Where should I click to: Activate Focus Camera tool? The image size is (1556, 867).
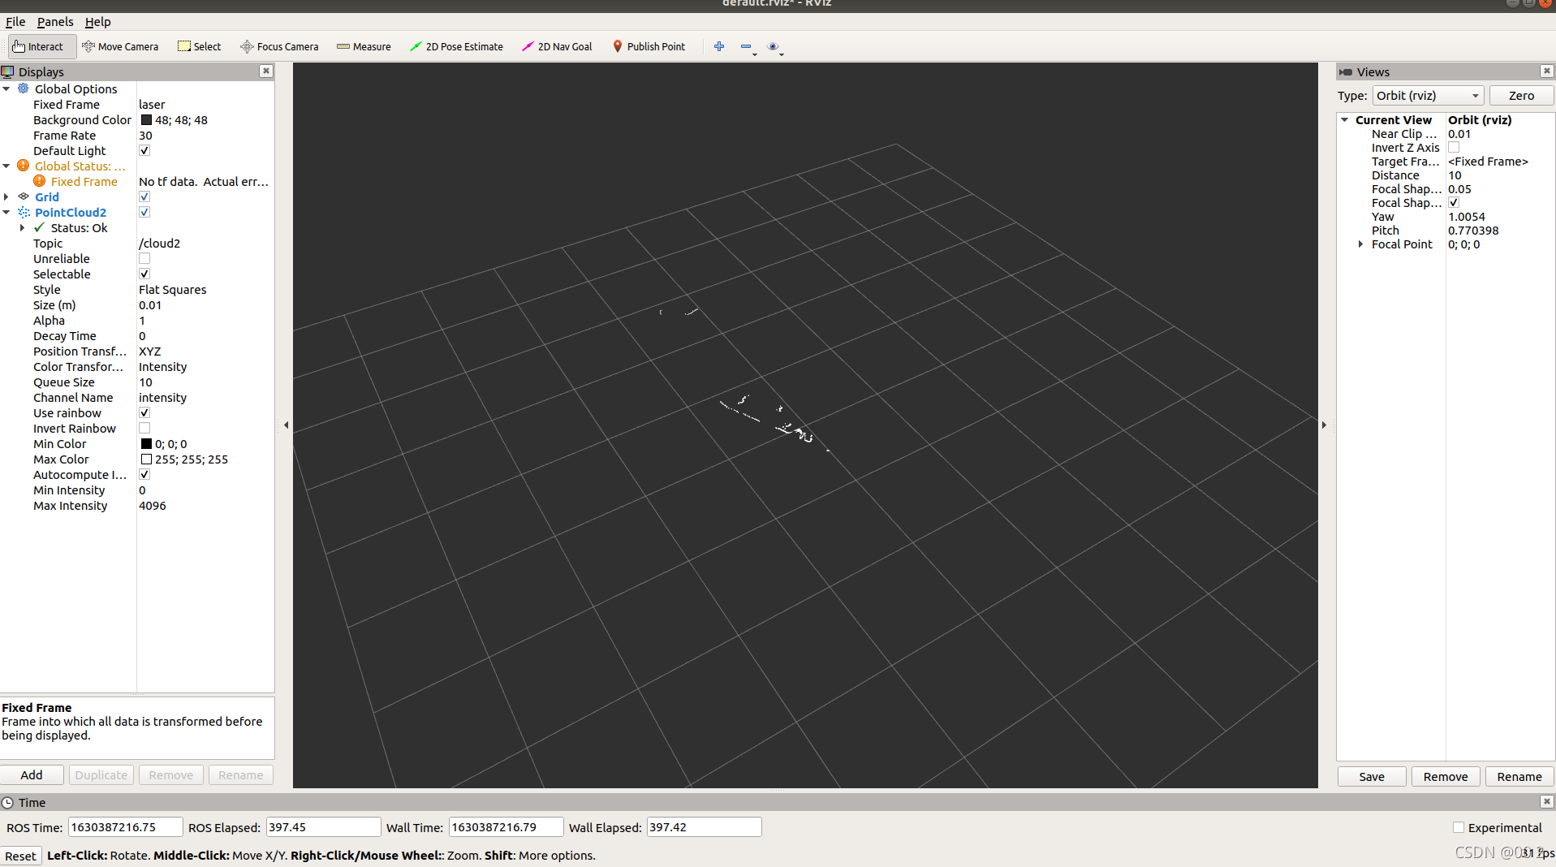coord(279,46)
